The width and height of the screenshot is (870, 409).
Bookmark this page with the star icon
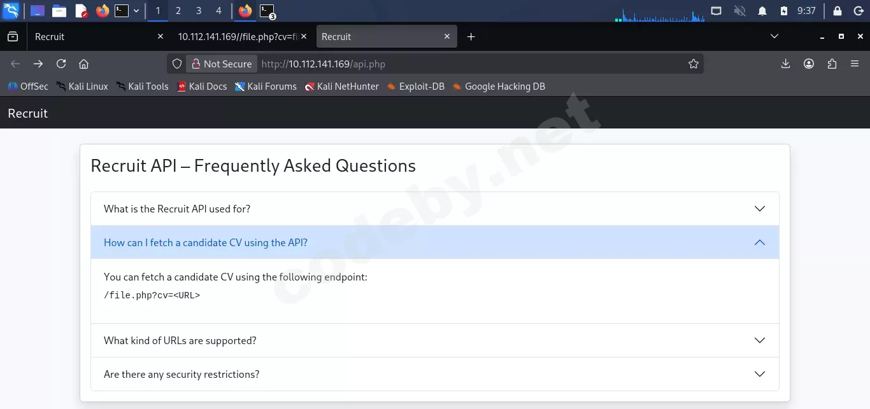(x=694, y=64)
